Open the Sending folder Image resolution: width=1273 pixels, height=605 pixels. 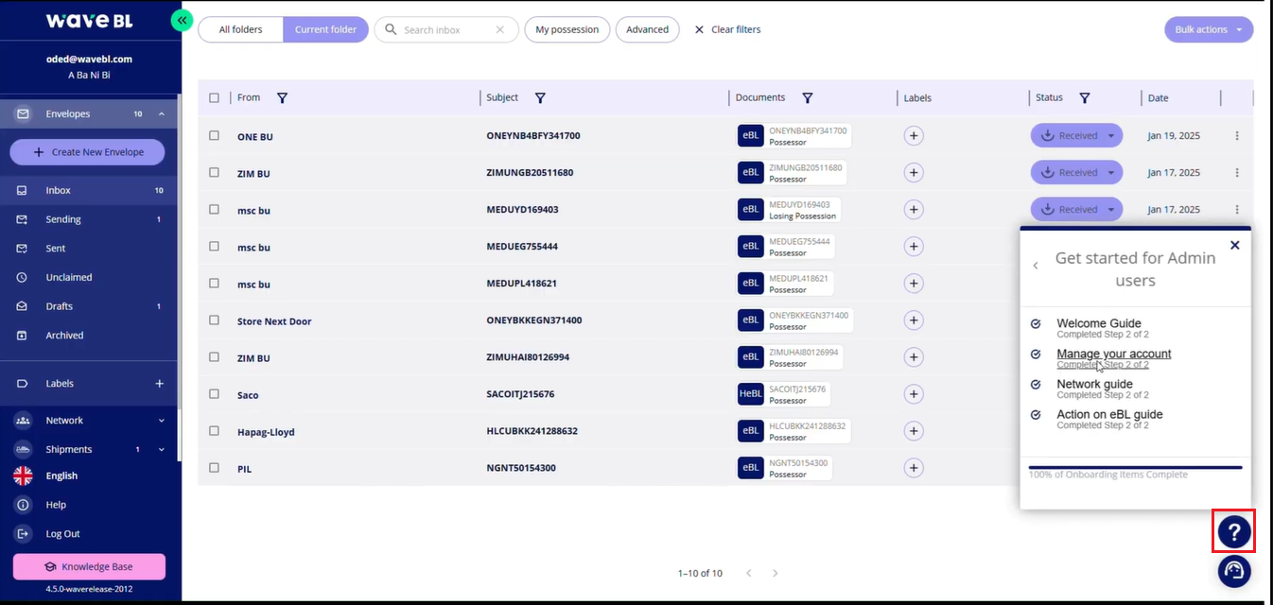tap(89, 219)
